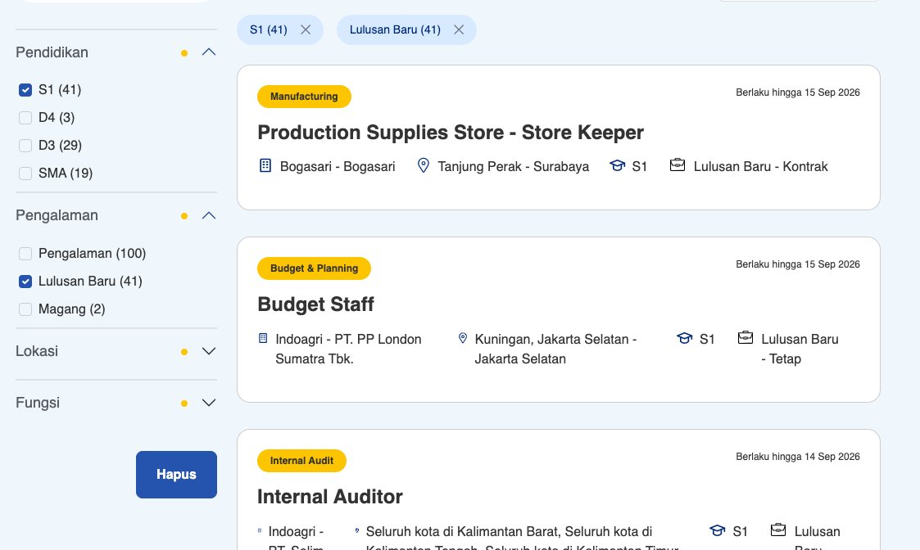
Task: Click the Lulusan Baru (41) chip label
Action: tap(395, 30)
